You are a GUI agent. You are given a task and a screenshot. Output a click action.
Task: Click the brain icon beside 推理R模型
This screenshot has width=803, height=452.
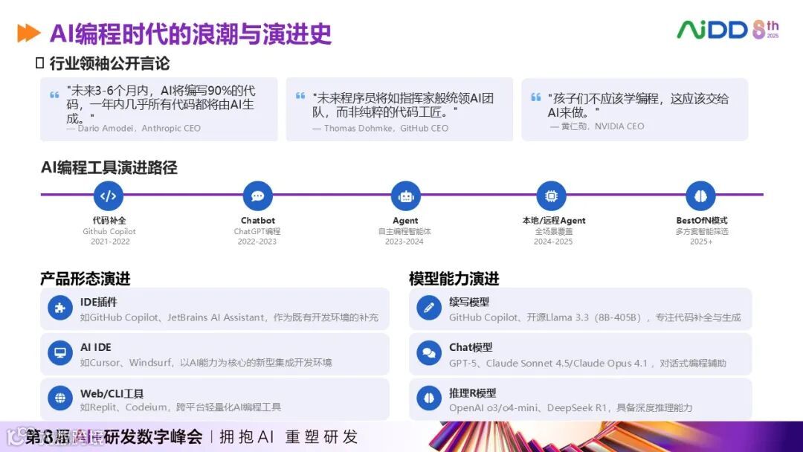(x=429, y=398)
